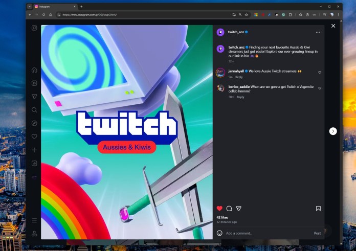Click the '32 minutes ago' post time

point(227,222)
